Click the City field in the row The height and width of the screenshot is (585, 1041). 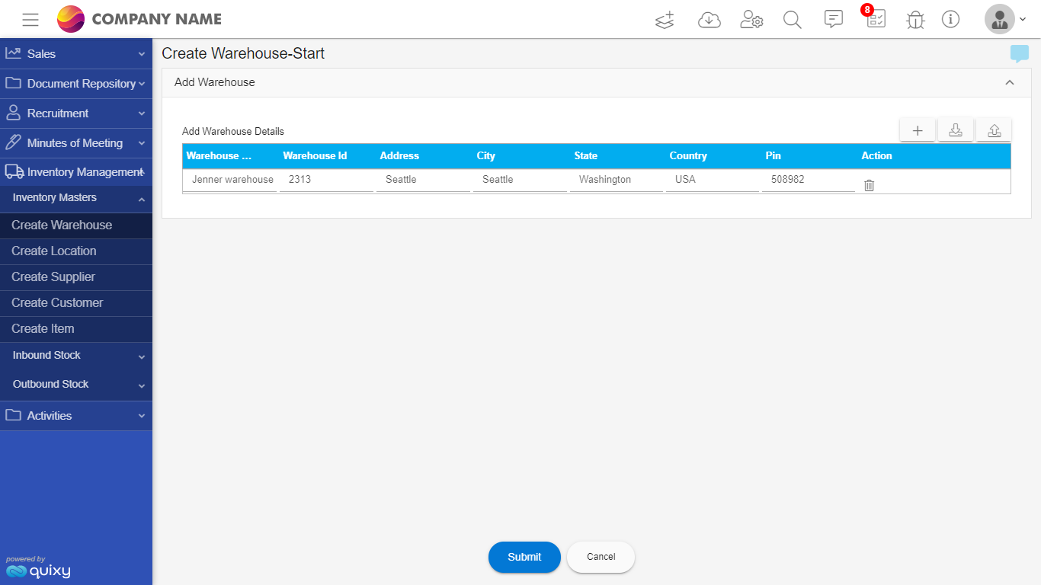click(x=520, y=181)
